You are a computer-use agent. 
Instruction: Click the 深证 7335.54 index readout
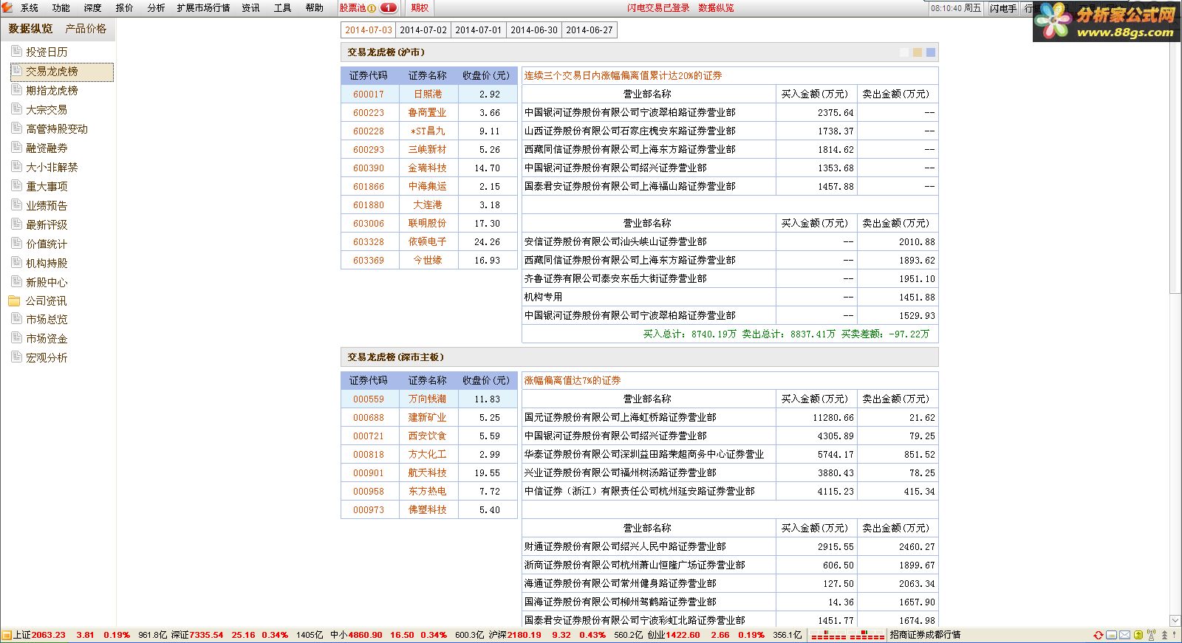pos(197,635)
